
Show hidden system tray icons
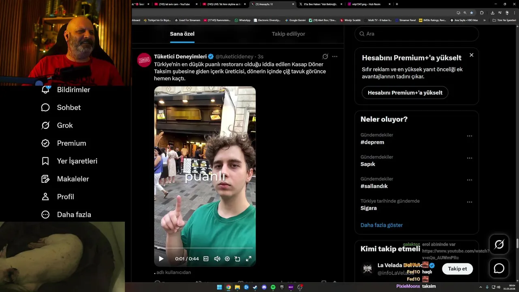click(x=480, y=287)
